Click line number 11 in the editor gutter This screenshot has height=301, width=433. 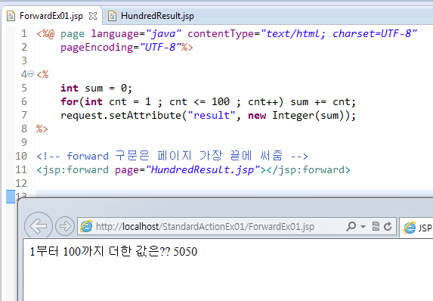(x=21, y=169)
